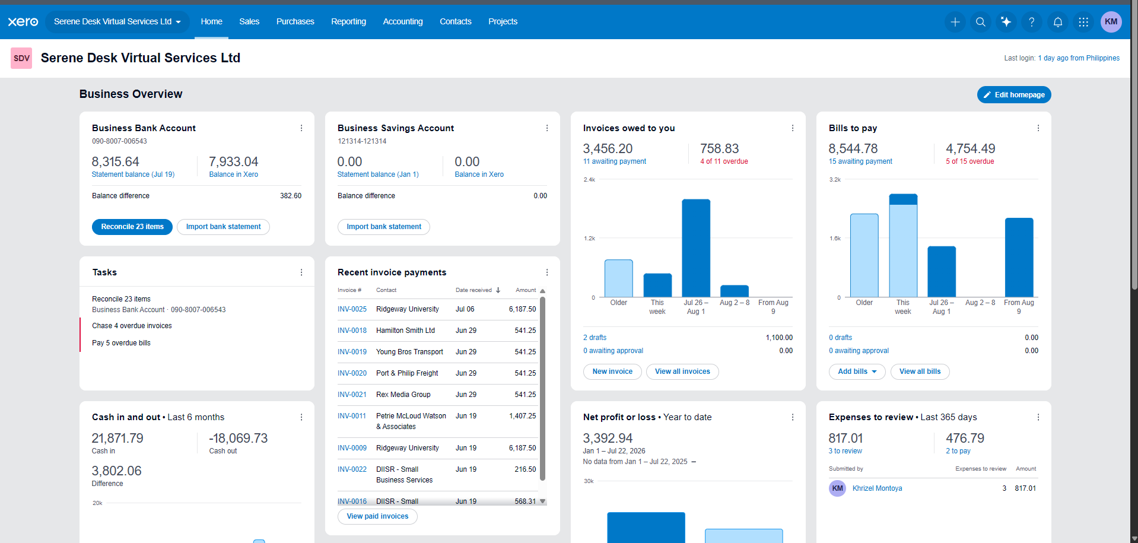Click the plus create new icon
Screen dimensions: 1138x543
coord(955,22)
